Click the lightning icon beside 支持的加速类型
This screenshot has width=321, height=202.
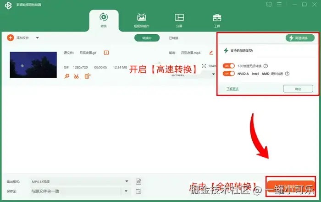point(226,50)
